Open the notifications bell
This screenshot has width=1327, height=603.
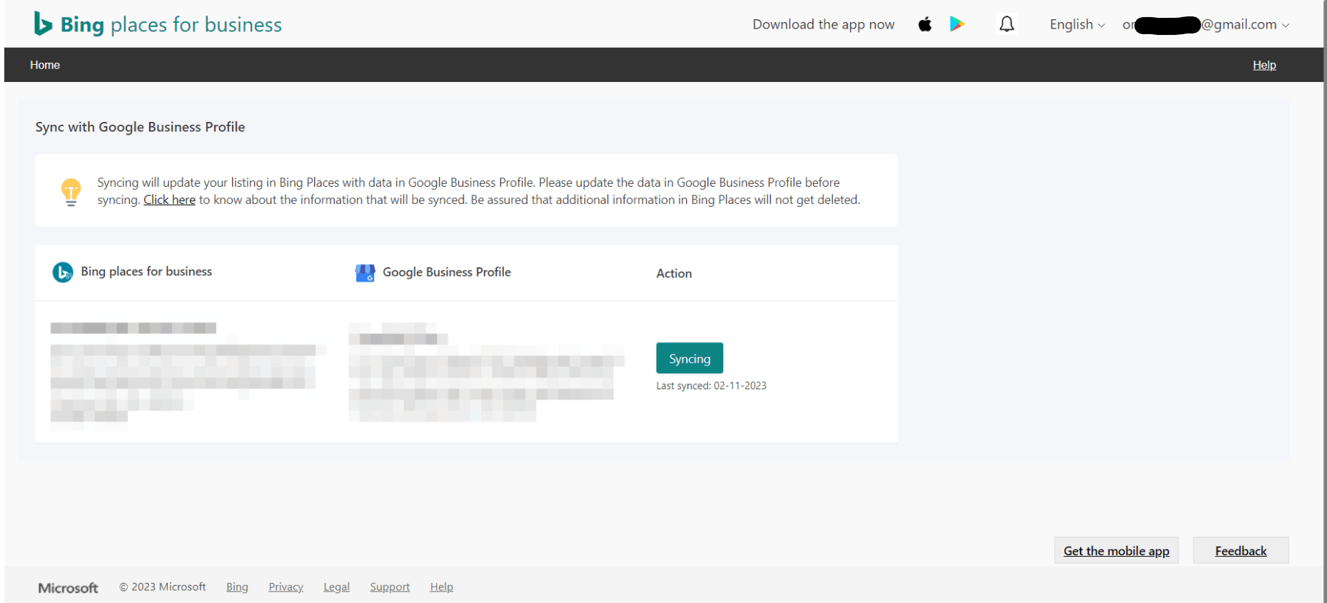point(1006,24)
